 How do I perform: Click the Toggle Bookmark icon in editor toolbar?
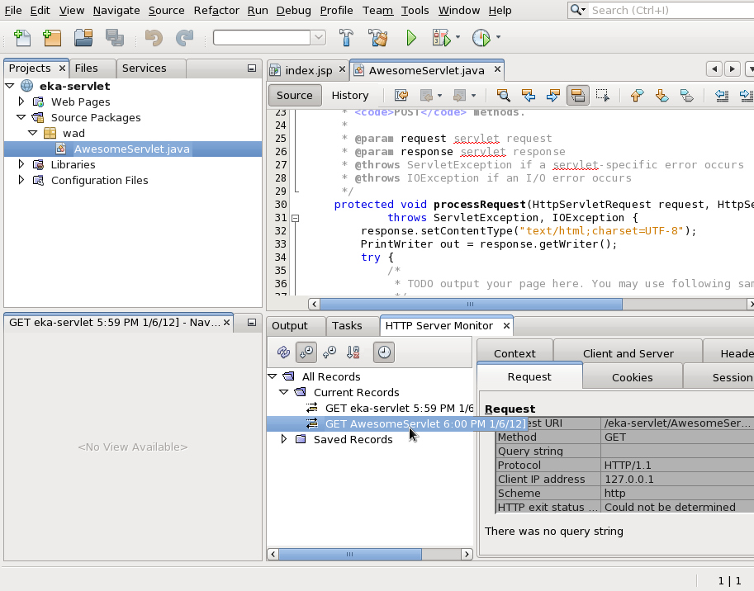point(686,95)
